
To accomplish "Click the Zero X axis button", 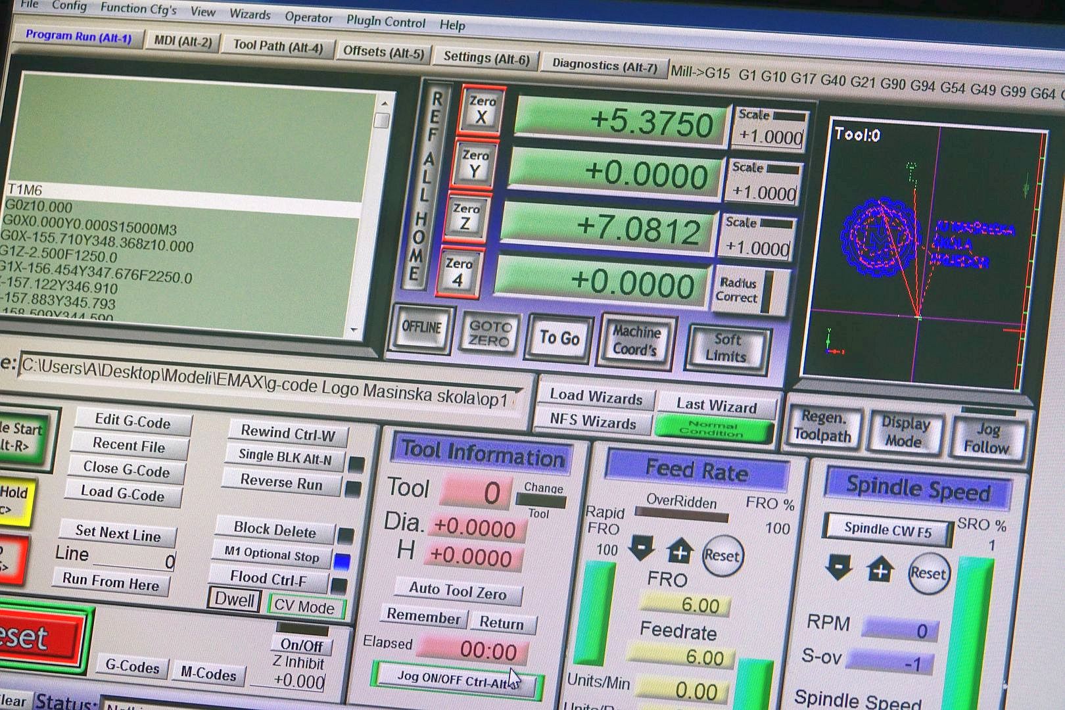I will [483, 110].
